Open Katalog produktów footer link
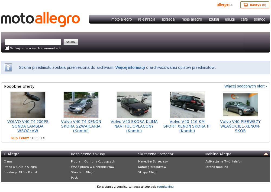 (152, 167)
